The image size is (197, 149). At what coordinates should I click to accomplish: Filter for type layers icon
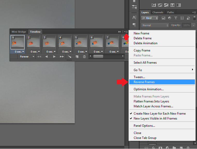[176, 18]
